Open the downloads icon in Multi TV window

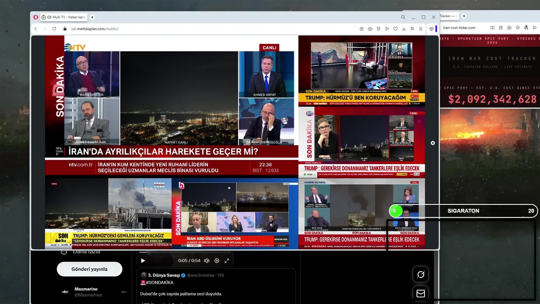[x=404, y=29]
